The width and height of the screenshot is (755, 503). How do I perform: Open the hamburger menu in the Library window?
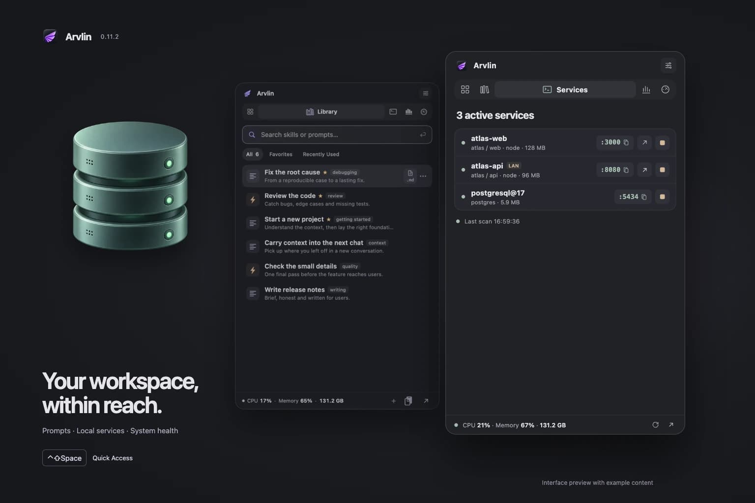click(425, 93)
